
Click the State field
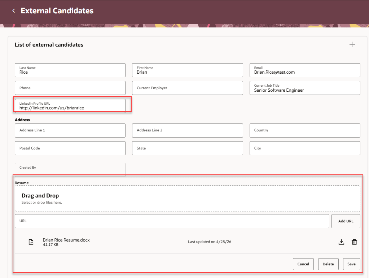tap(187, 148)
